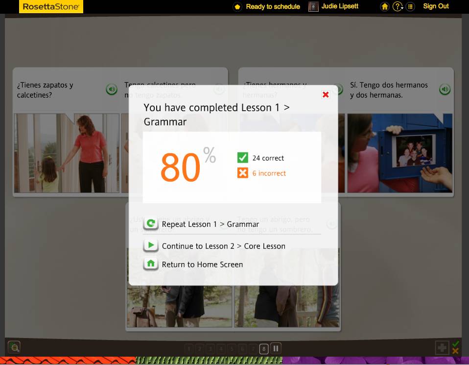The width and height of the screenshot is (469, 365).
Task: Click the orange X score icon bottom right
Action: coord(456,351)
